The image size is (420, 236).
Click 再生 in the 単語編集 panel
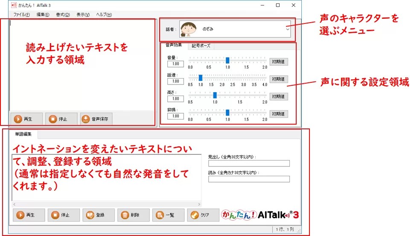[29, 215]
